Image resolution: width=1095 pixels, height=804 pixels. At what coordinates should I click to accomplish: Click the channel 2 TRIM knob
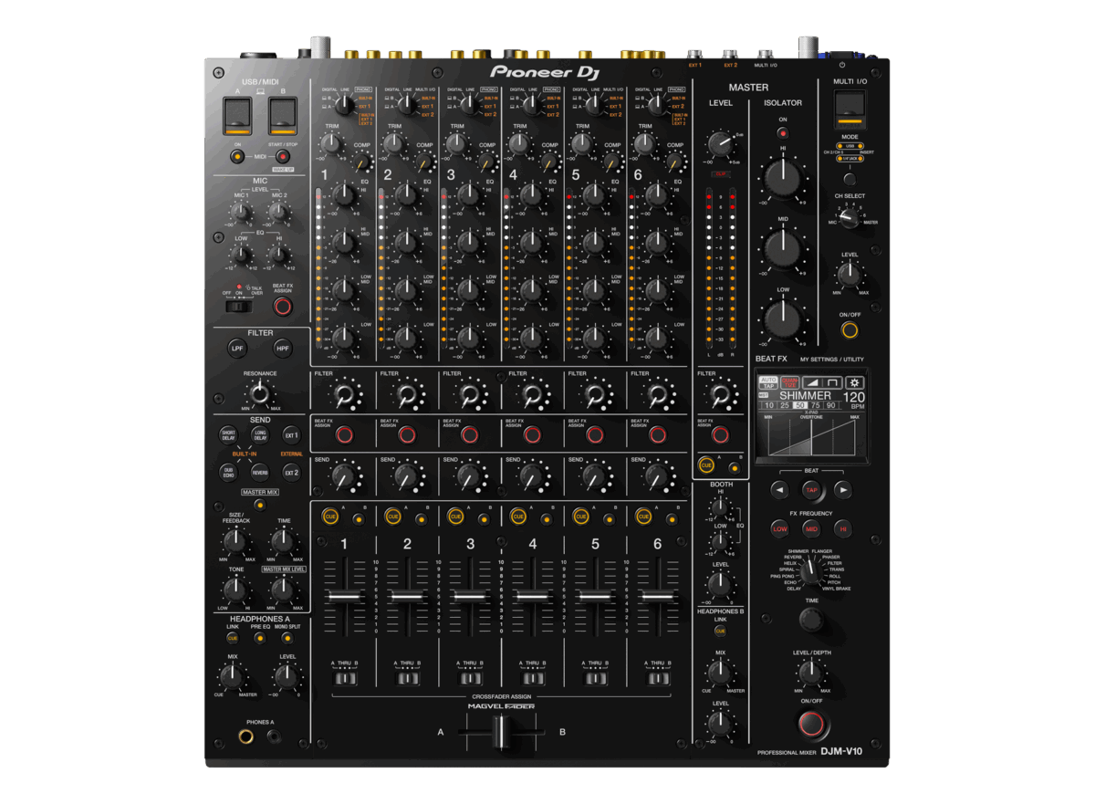point(394,143)
